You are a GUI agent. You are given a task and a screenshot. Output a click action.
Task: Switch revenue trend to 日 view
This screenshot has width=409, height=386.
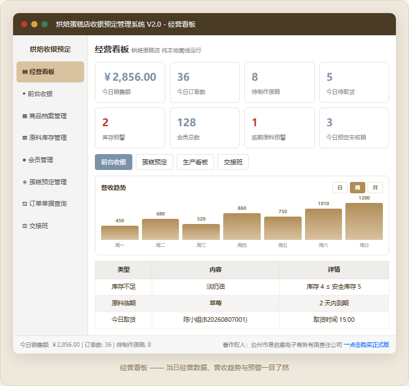(x=340, y=188)
